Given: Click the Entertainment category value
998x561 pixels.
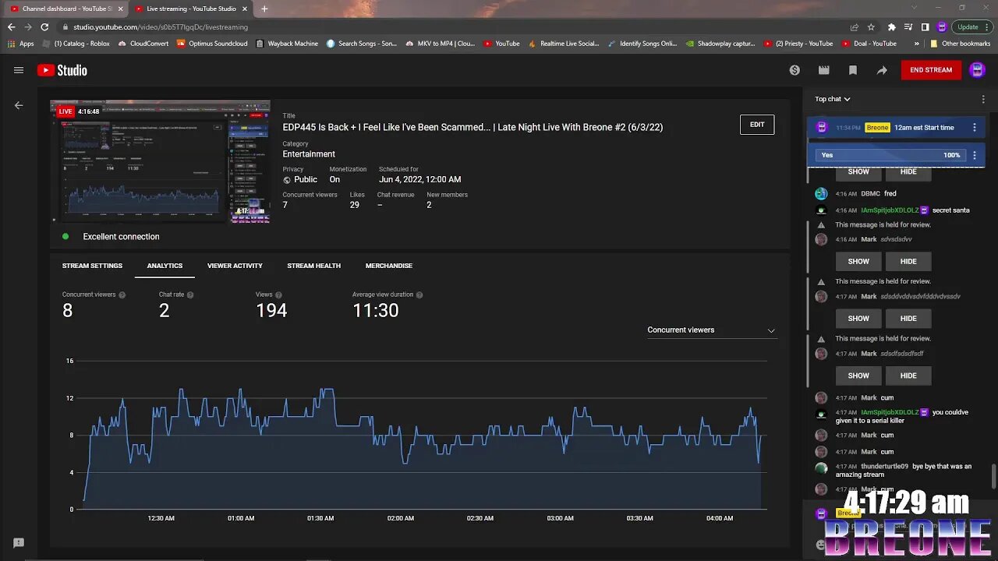Looking at the screenshot, I should [x=309, y=154].
